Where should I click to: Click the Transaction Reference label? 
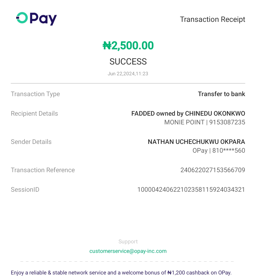pyautogui.click(x=43, y=170)
